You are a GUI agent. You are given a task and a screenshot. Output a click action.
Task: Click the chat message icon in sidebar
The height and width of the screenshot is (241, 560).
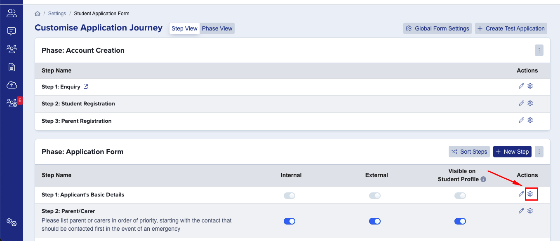pos(12,31)
